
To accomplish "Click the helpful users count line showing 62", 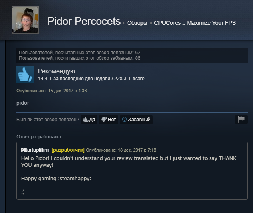I will click(79, 53).
